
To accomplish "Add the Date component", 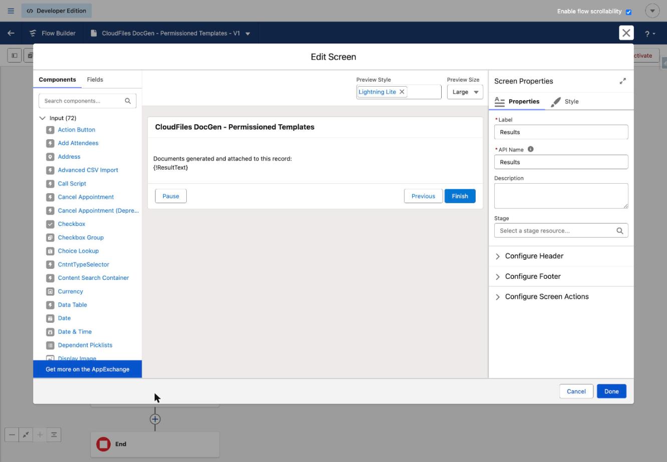I will coord(64,318).
